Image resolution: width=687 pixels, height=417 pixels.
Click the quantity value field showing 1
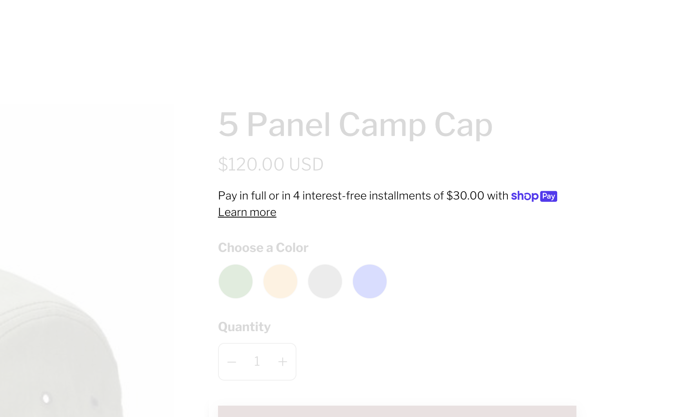pyautogui.click(x=257, y=361)
